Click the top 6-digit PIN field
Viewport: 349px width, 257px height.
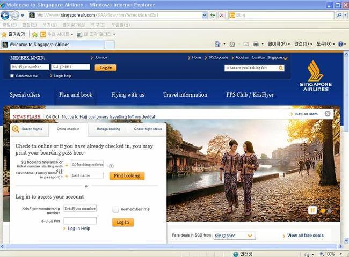click(70, 67)
